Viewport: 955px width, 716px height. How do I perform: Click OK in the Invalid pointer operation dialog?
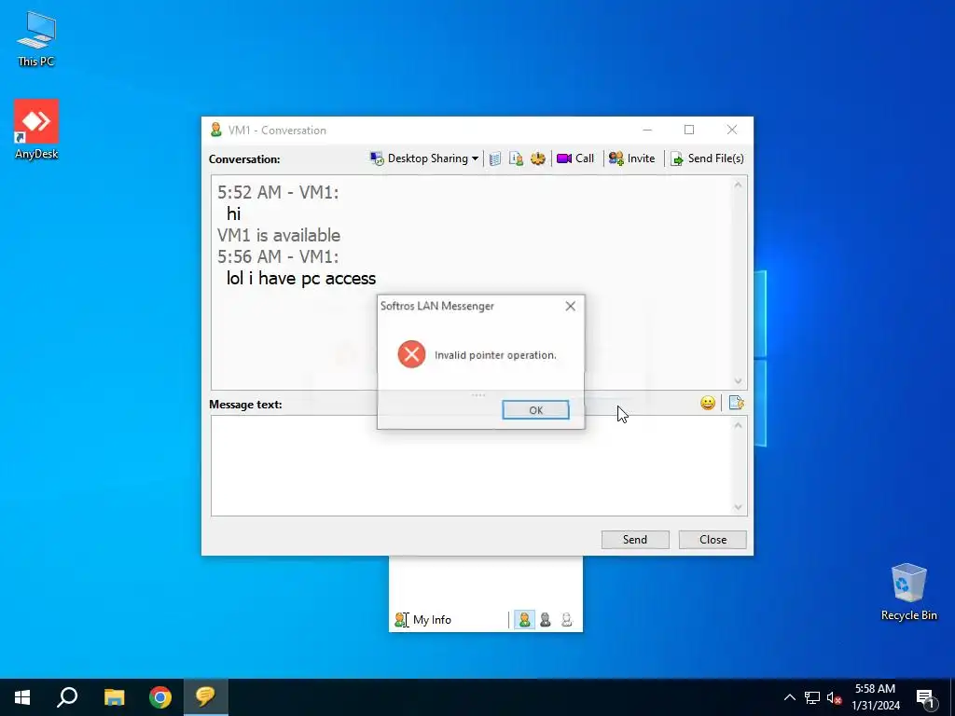coord(535,410)
